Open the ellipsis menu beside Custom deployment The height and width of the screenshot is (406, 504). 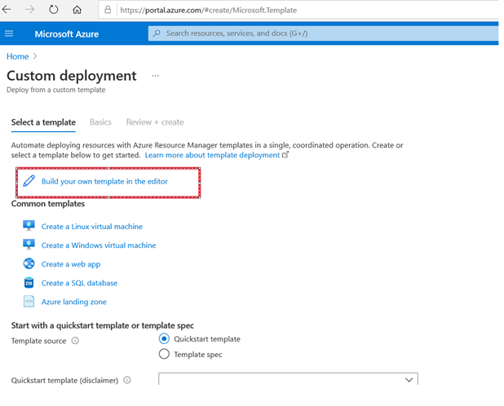(x=155, y=76)
